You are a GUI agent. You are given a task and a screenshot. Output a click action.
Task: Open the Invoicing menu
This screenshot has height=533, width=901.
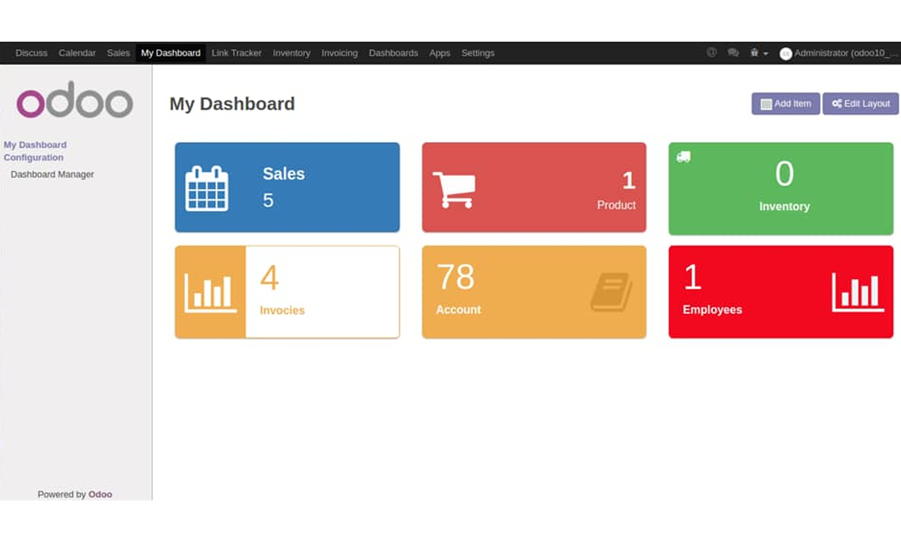[x=340, y=53]
